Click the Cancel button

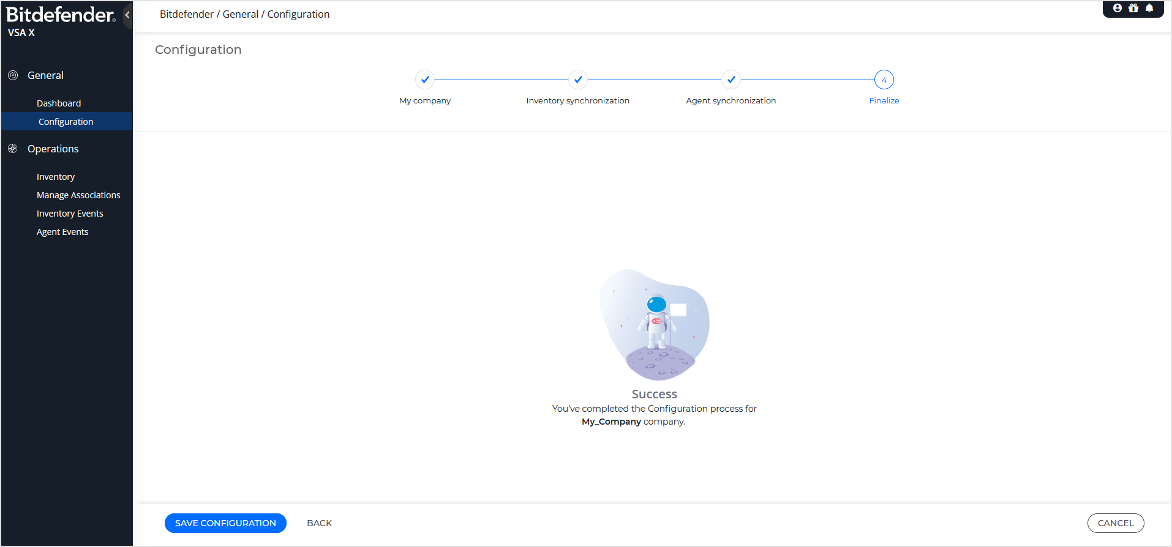click(1115, 523)
